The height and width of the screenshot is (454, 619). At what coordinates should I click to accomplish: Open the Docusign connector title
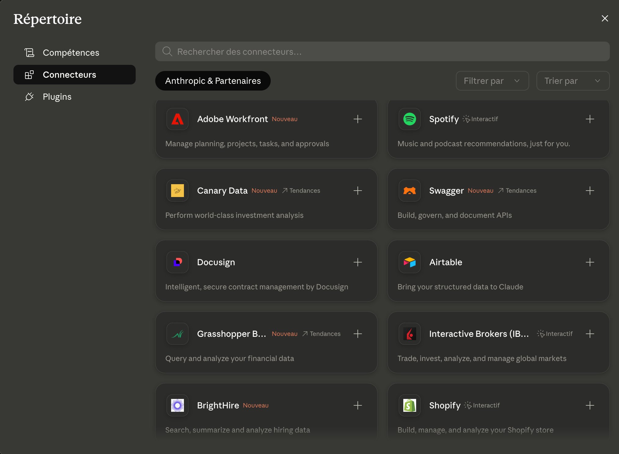point(216,262)
